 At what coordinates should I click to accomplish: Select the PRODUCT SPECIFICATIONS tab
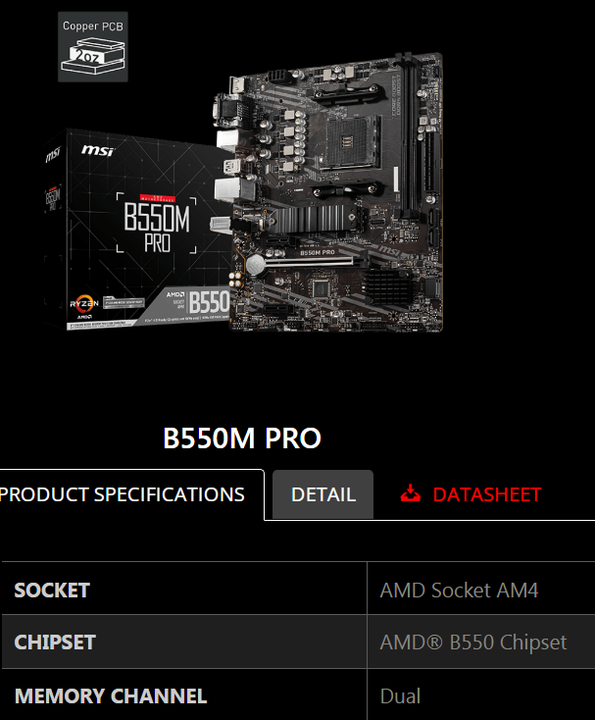tap(122, 494)
